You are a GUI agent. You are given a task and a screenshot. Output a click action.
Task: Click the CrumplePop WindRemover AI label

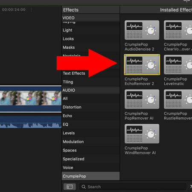[140, 151]
